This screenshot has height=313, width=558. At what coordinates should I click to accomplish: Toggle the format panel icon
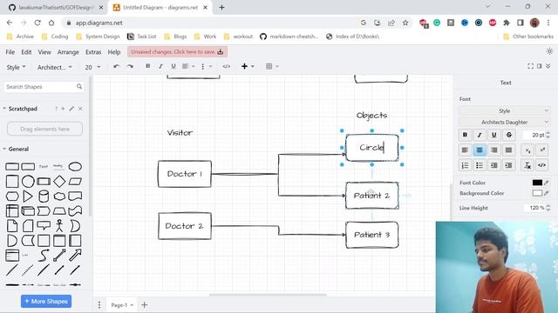540,66
